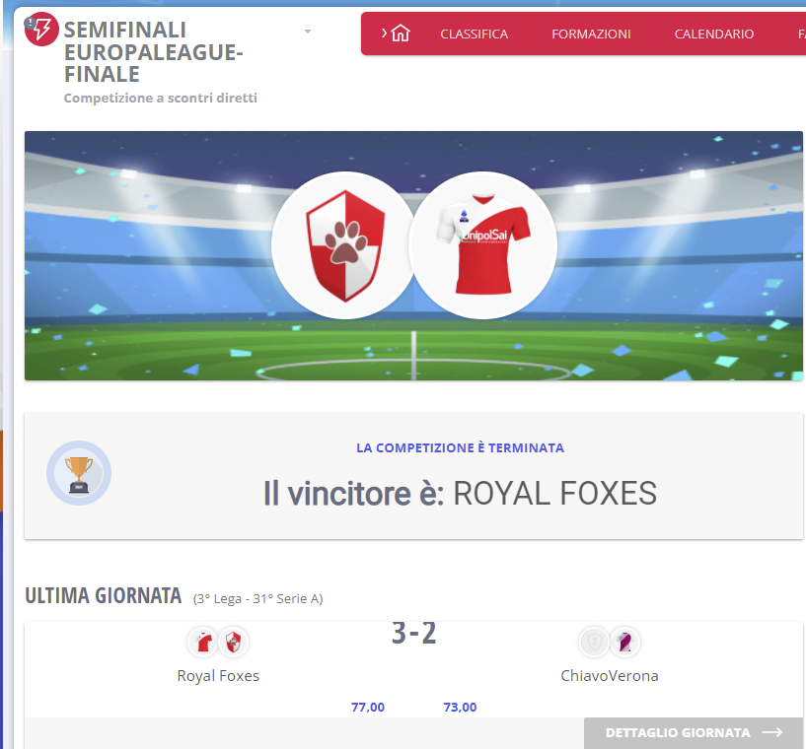
Task: Click the Semifinali Europaleague-Finale title
Action: coord(154,52)
